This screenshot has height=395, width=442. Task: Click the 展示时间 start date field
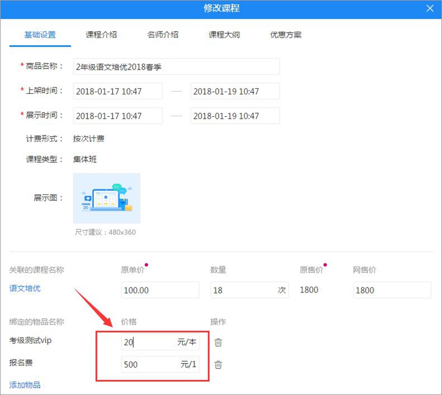tap(118, 116)
